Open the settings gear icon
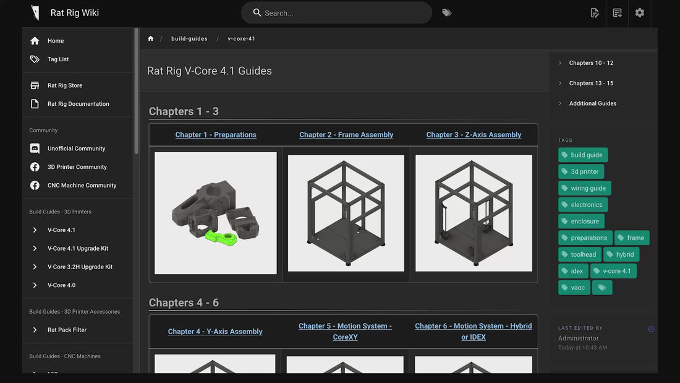This screenshot has width=680, height=383. 640,12
